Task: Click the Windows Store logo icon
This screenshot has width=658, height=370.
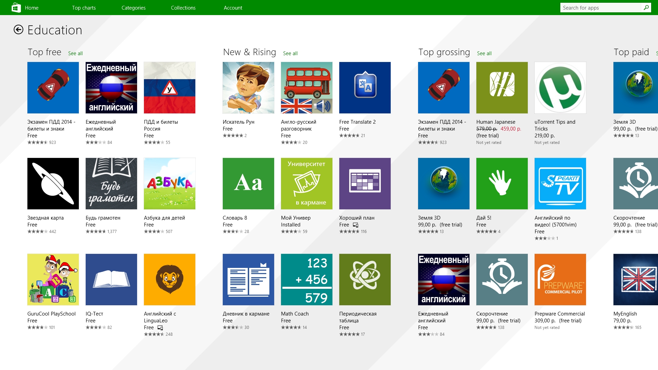Action: click(16, 8)
